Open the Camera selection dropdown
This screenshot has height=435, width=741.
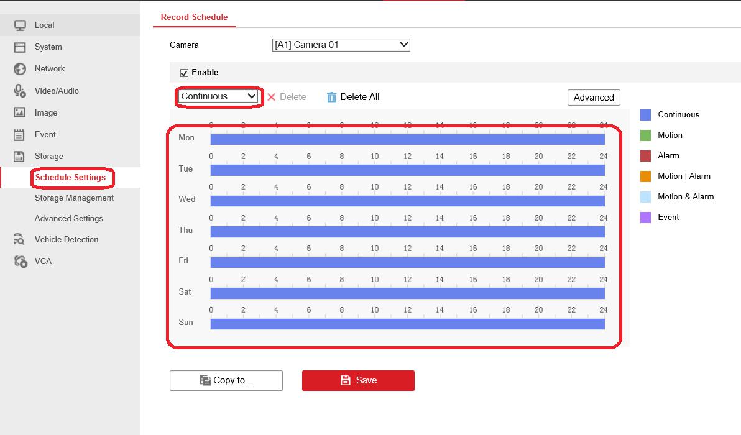tap(341, 45)
